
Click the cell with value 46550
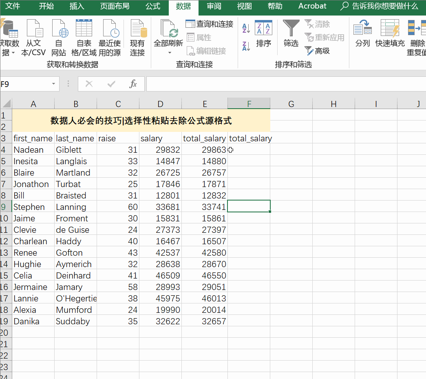click(205, 275)
